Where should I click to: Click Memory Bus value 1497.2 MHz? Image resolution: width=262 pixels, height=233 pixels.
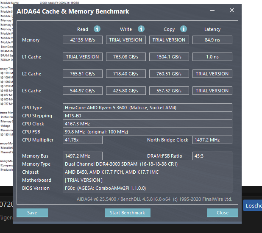83,156
